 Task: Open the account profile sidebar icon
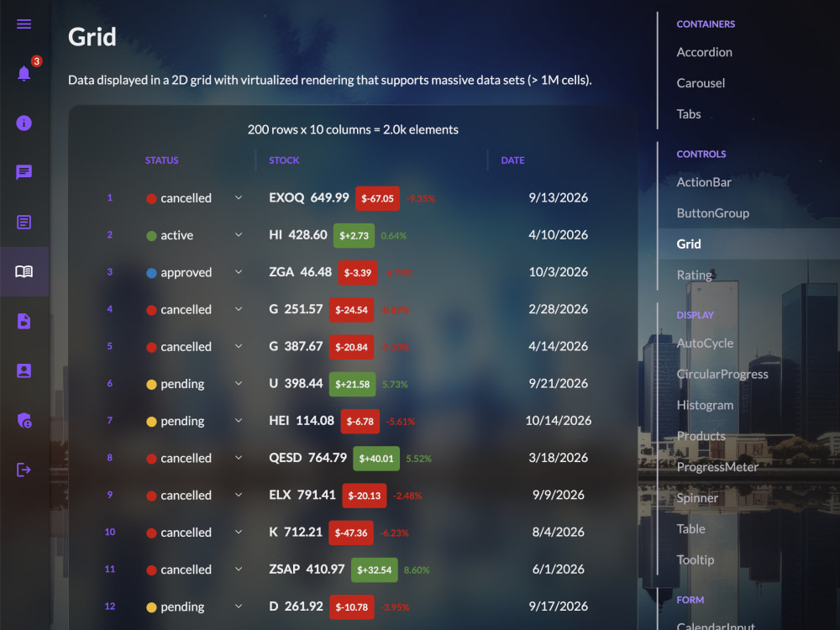[24, 370]
